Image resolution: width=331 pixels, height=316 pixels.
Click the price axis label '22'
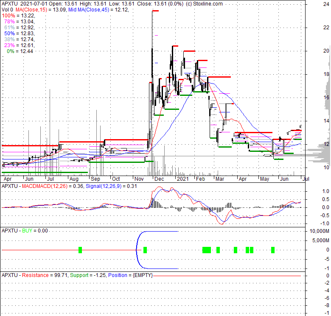pyautogui.click(x=326, y=28)
